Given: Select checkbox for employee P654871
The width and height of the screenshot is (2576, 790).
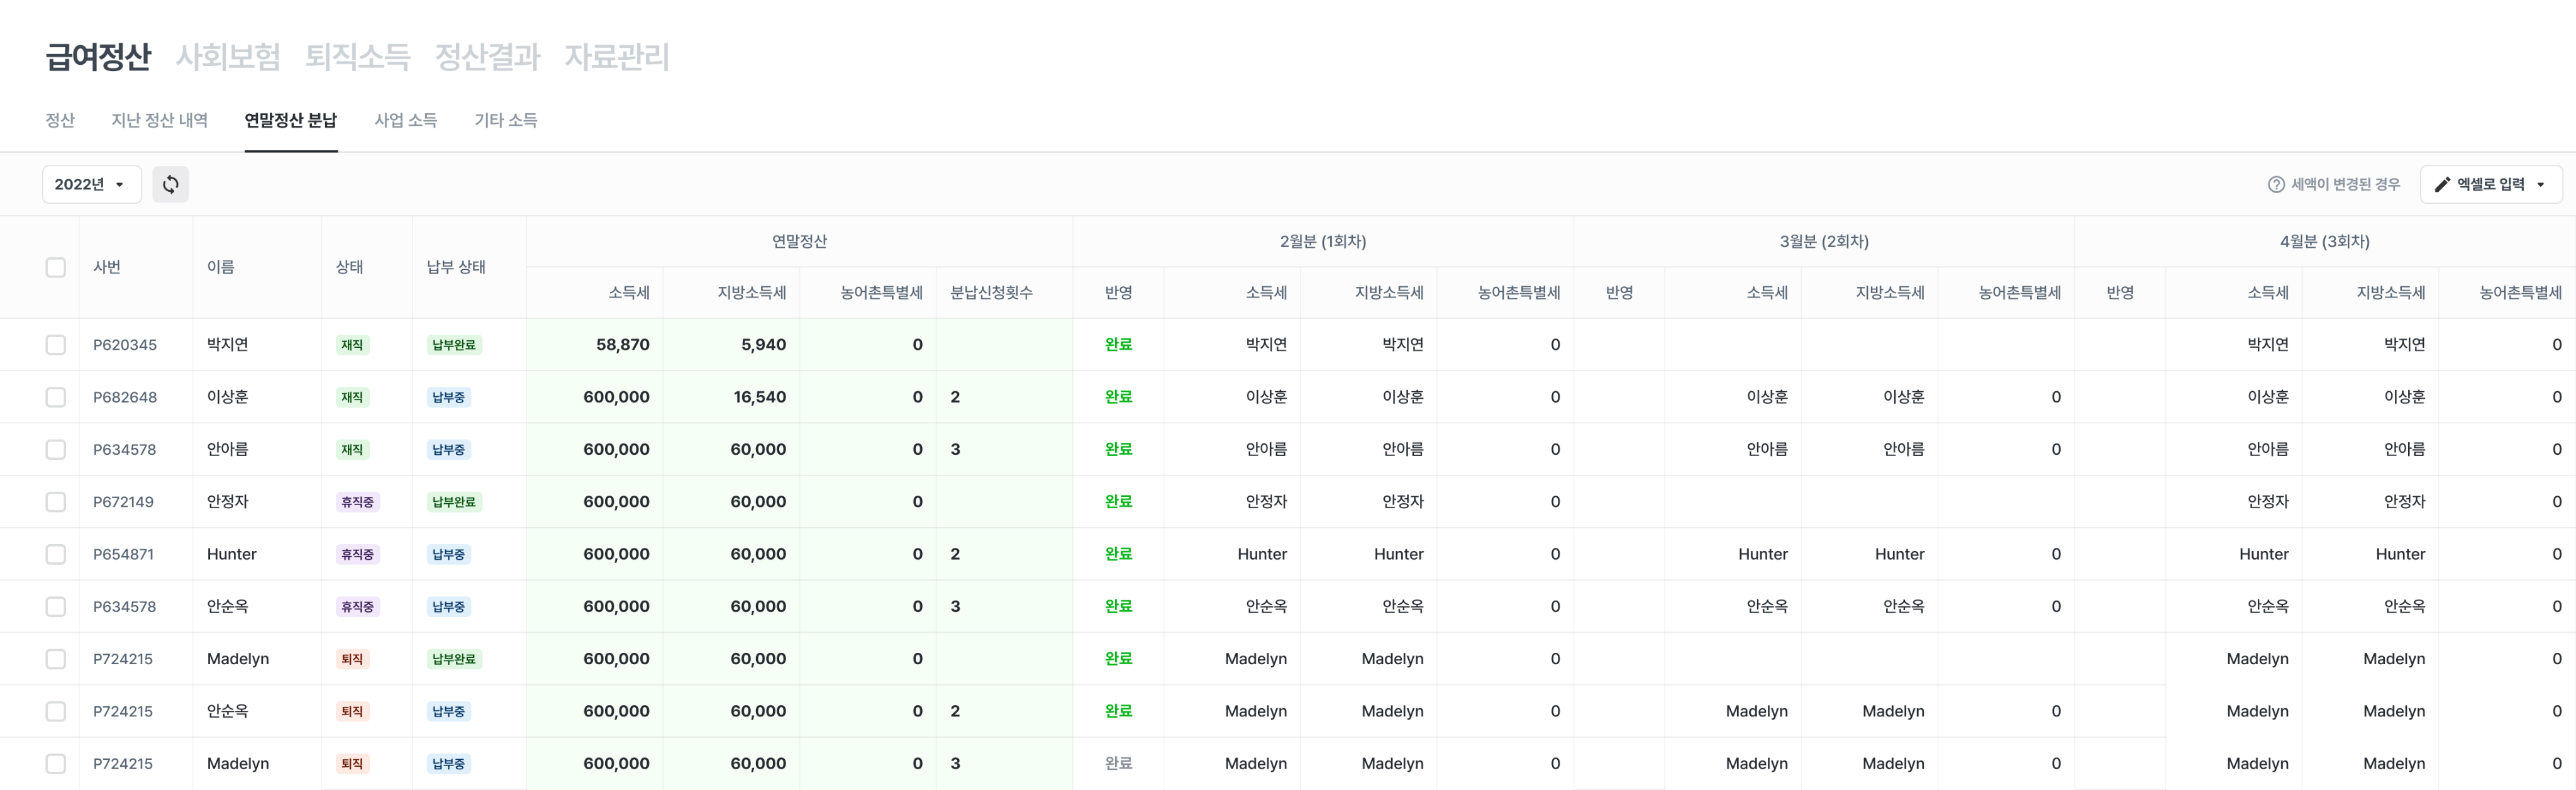Looking at the screenshot, I should pos(56,554).
